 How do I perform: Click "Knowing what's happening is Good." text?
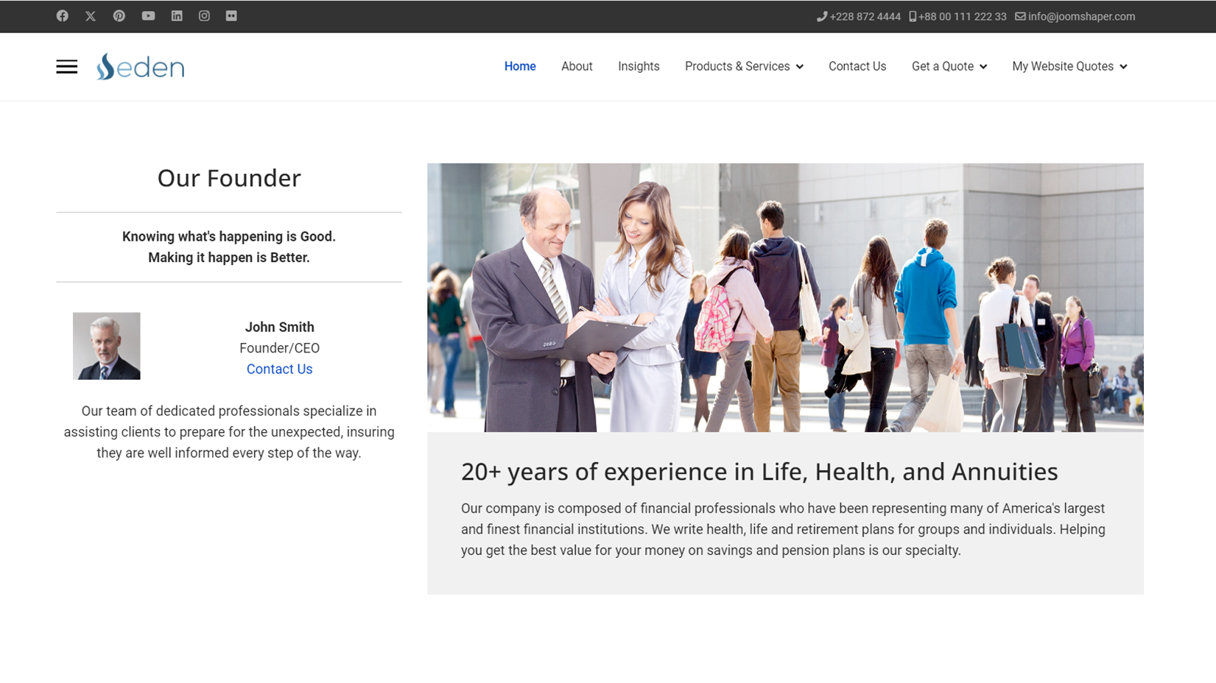(229, 236)
